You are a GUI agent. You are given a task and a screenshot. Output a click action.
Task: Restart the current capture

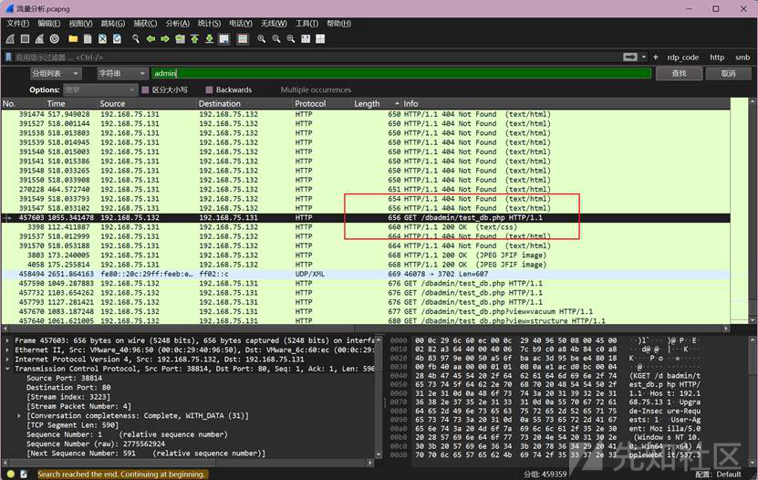[x=39, y=38]
